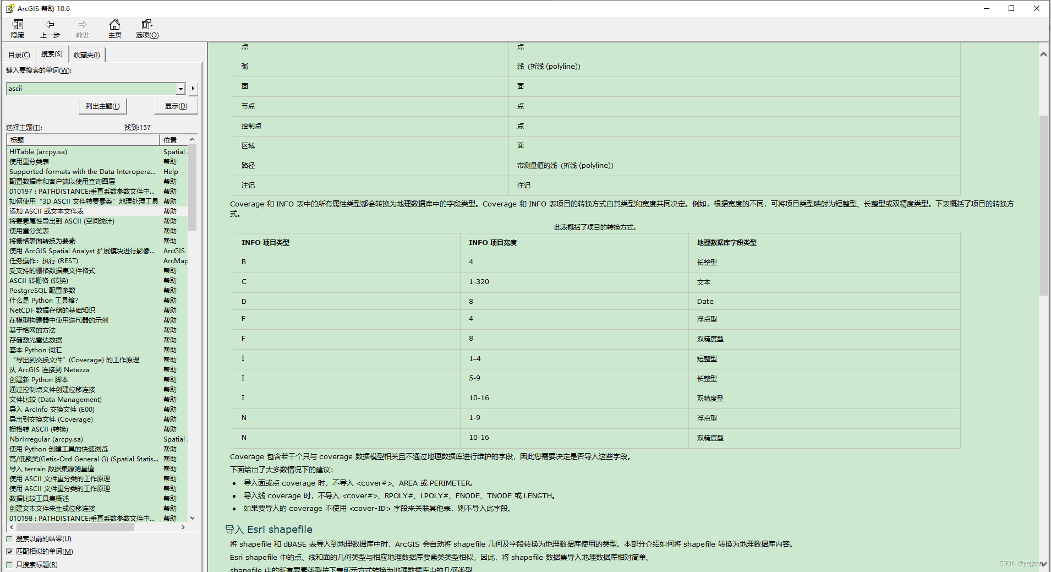Image resolution: width=1051 pixels, height=572 pixels.
Task: Select topic '什么是 Python 工具箱?'
Action: coord(43,301)
